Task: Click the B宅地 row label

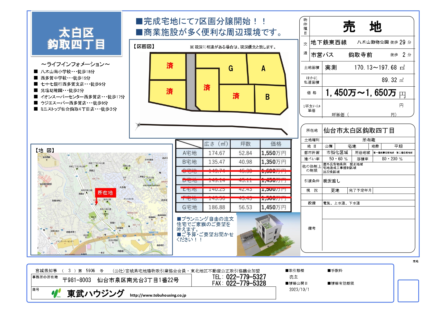Action: [x=190, y=162]
